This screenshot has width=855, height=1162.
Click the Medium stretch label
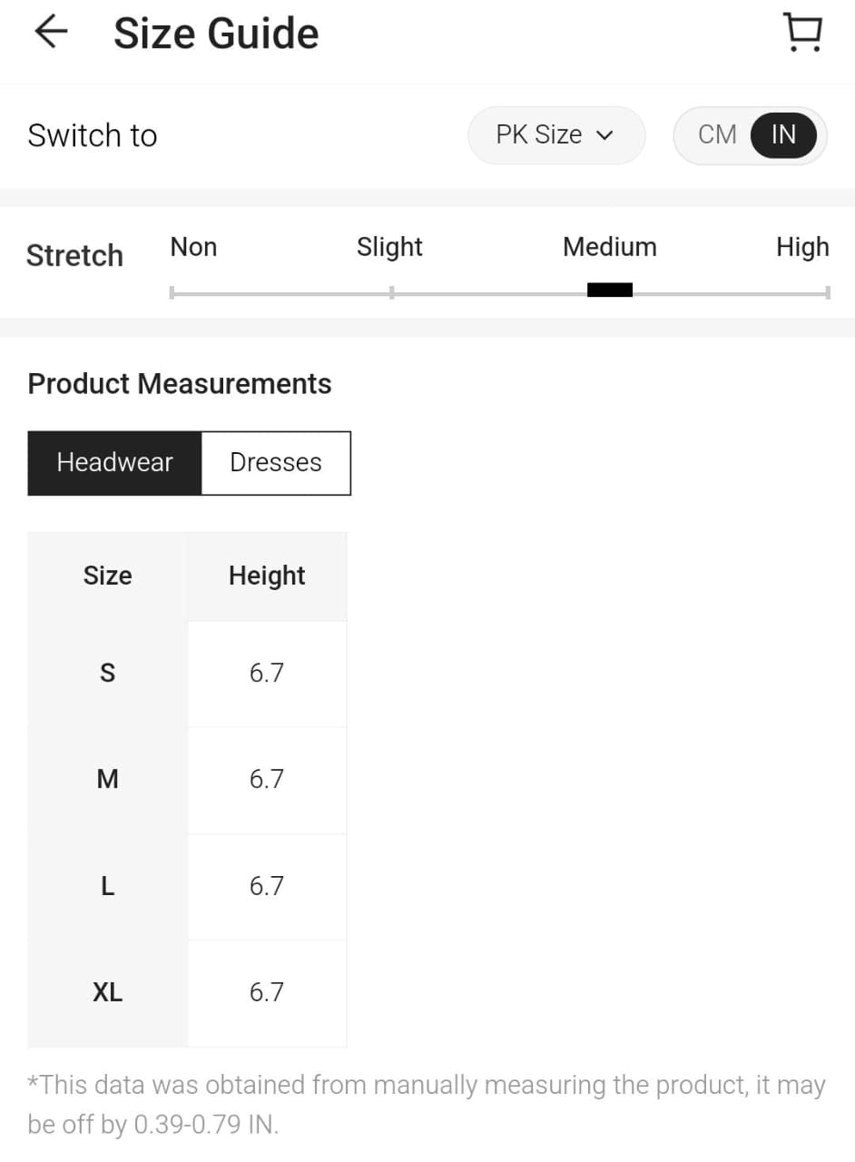coord(610,247)
